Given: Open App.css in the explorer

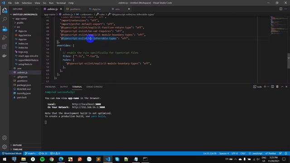Looking at the screenshot, I should [23, 31].
